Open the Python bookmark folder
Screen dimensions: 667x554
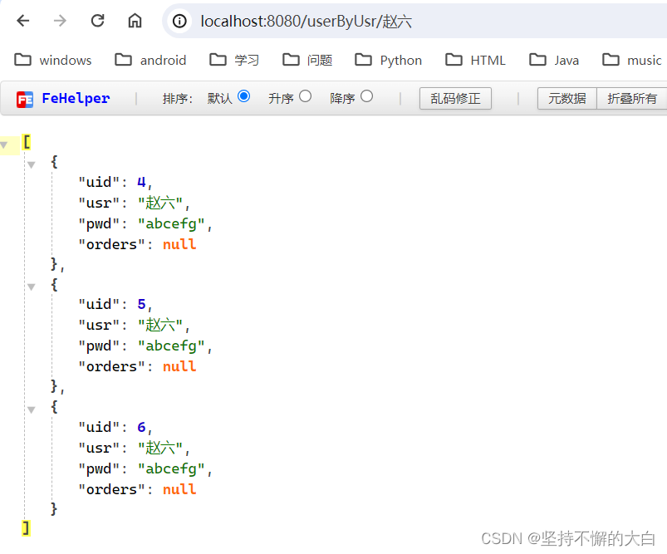tap(389, 60)
